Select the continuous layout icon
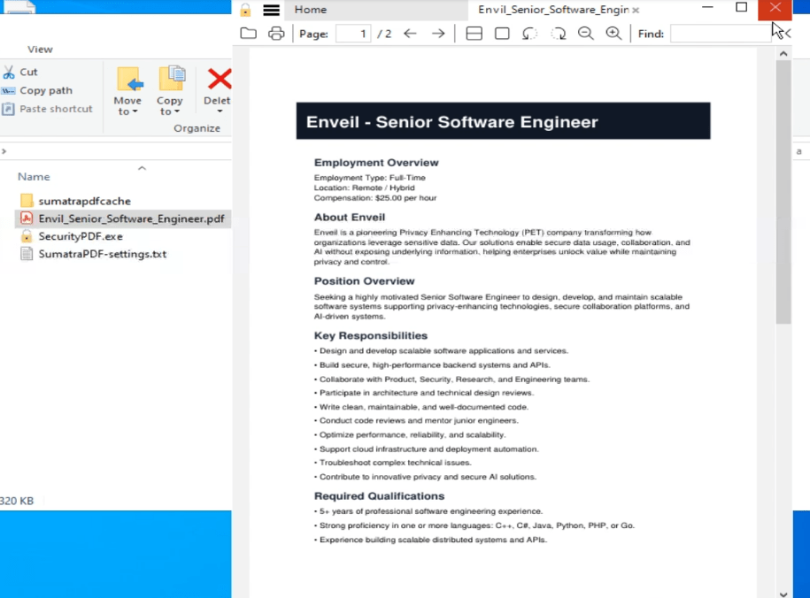Screen dimensions: 810x598 point(474,34)
